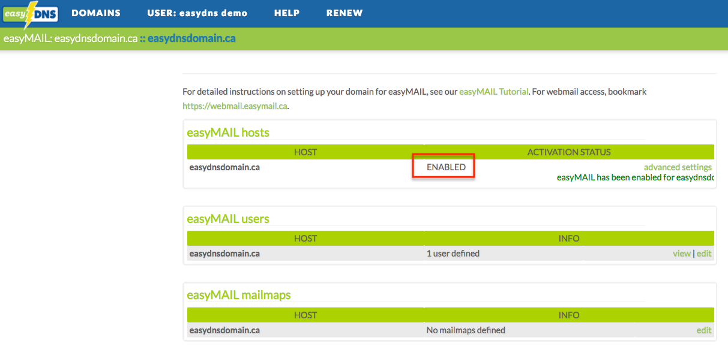The width and height of the screenshot is (728, 350).
Task: Click easydnsdomain.ca in the hosts table
Action: click(224, 167)
